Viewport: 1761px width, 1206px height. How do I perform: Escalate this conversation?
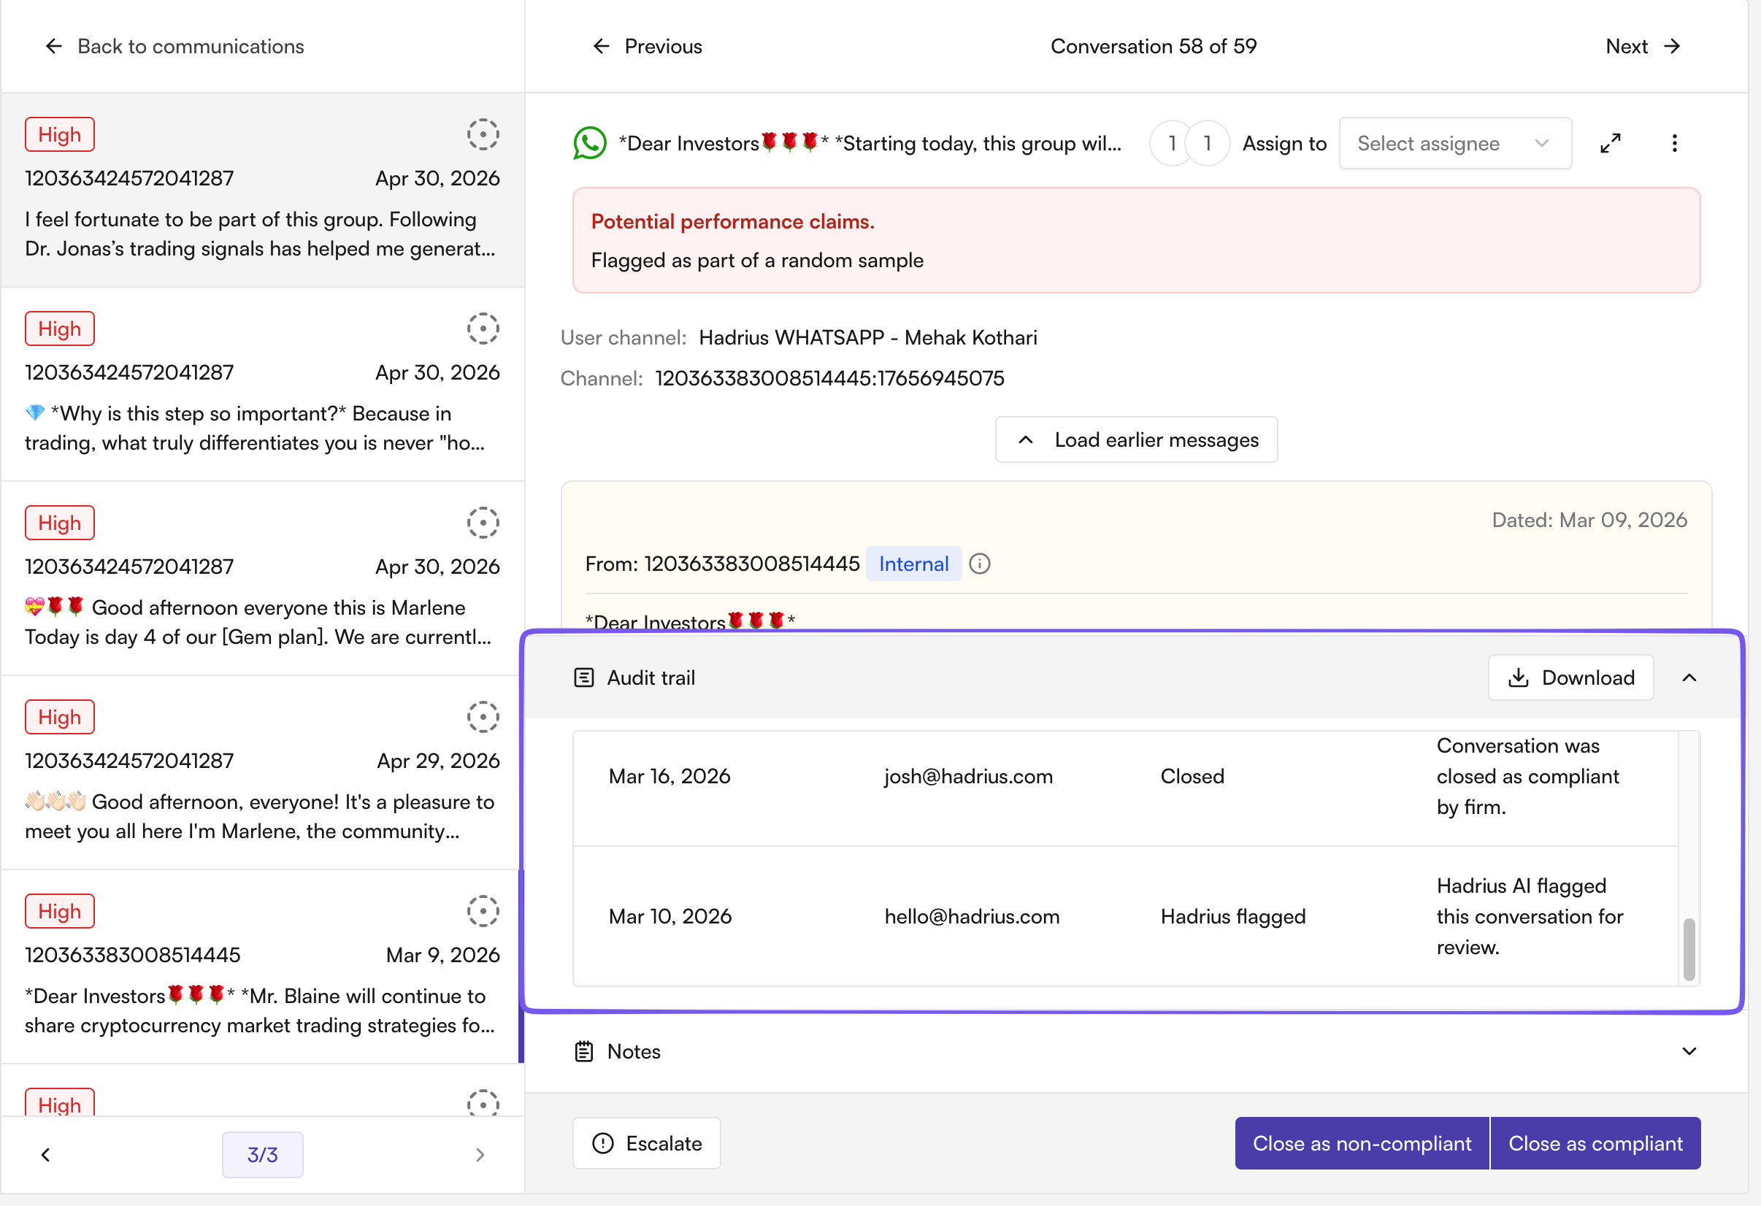(x=646, y=1143)
